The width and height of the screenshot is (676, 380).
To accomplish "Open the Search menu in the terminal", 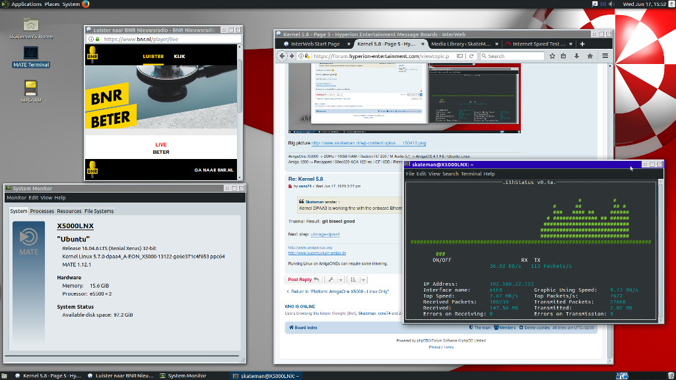I will tap(450, 174).
